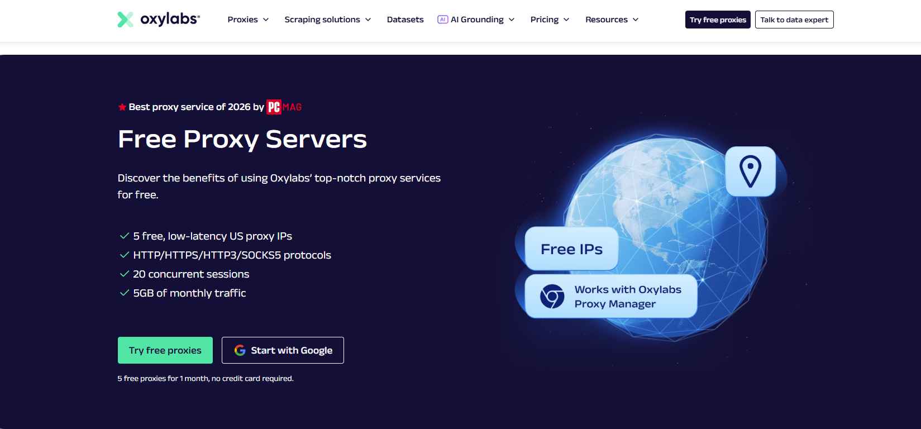Click text 20 concurrent sessions

pyautogui.click(x=191, y=274)
